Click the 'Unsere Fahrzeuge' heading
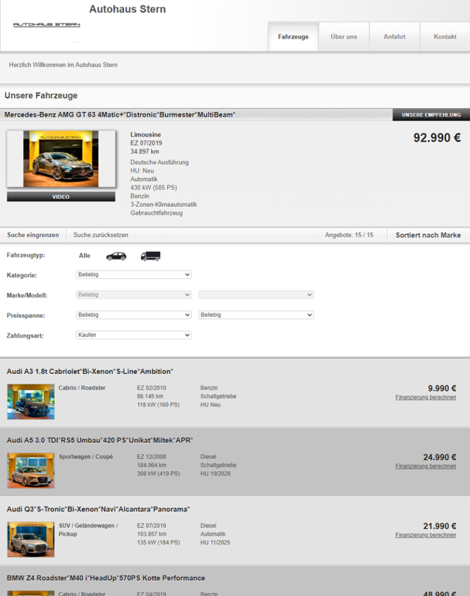 tap(41, 95)
